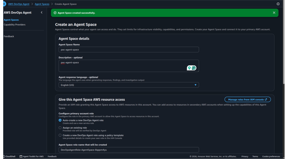
Task: Select Create a new role using policy template
Action: coord(60,135)
